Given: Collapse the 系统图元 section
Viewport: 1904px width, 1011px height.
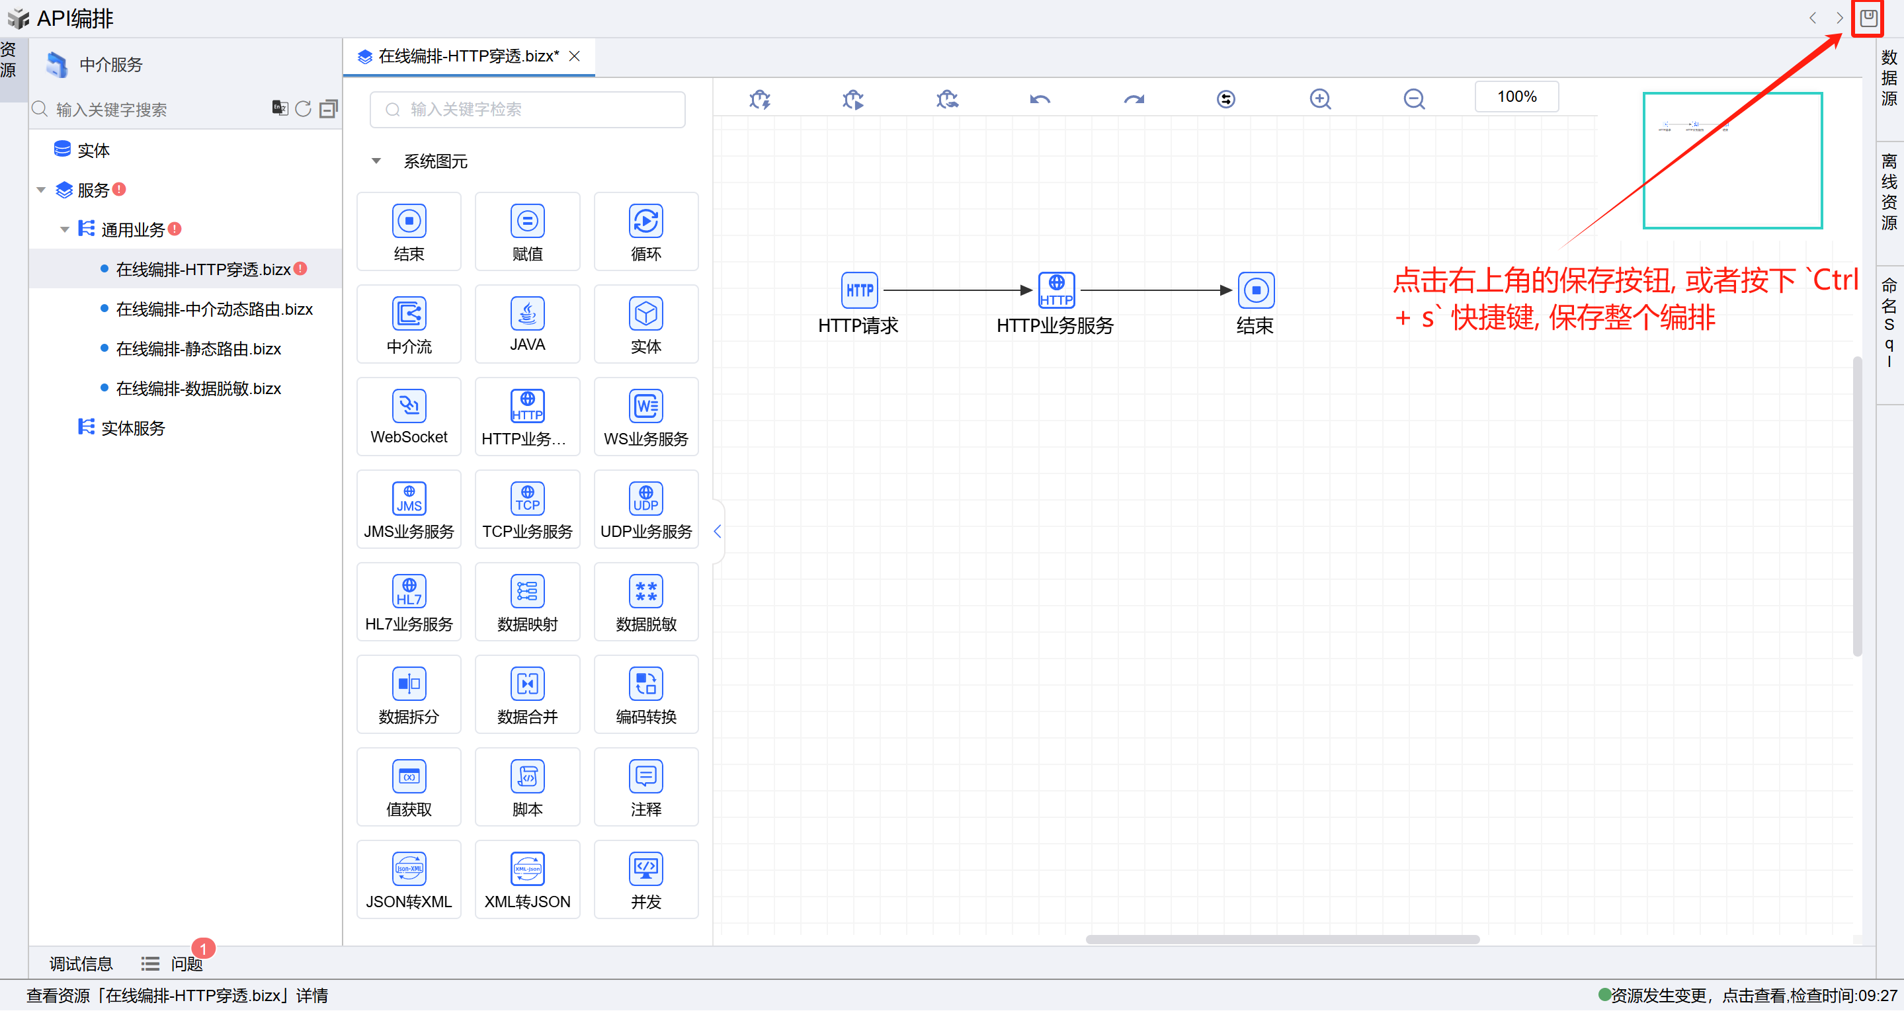Looking at the screenshot, I should [376, 161].
